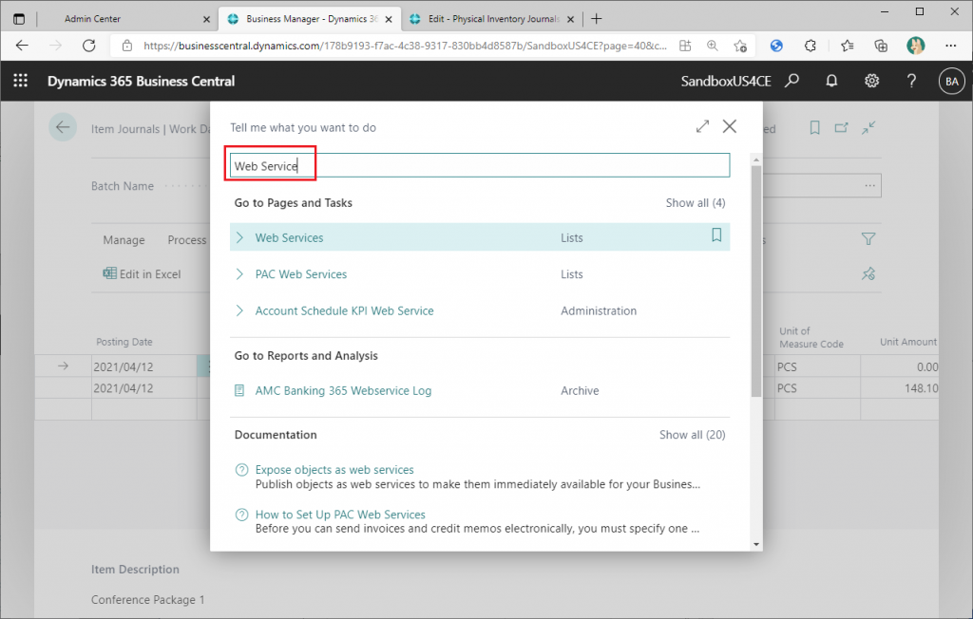
Task: View site information lock icon
Action: (x=127, y=46)
